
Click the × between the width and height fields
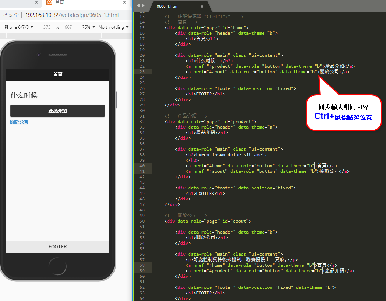click(57, 27)
